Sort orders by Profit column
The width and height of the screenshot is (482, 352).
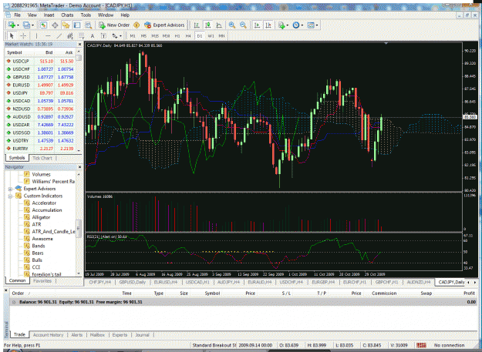(x=469, y=293)
